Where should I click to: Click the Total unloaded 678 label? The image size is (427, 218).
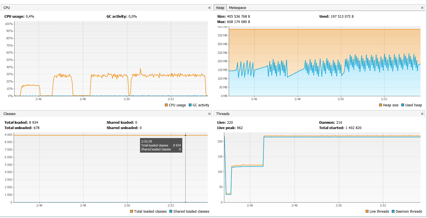click(x=22, y=128)
